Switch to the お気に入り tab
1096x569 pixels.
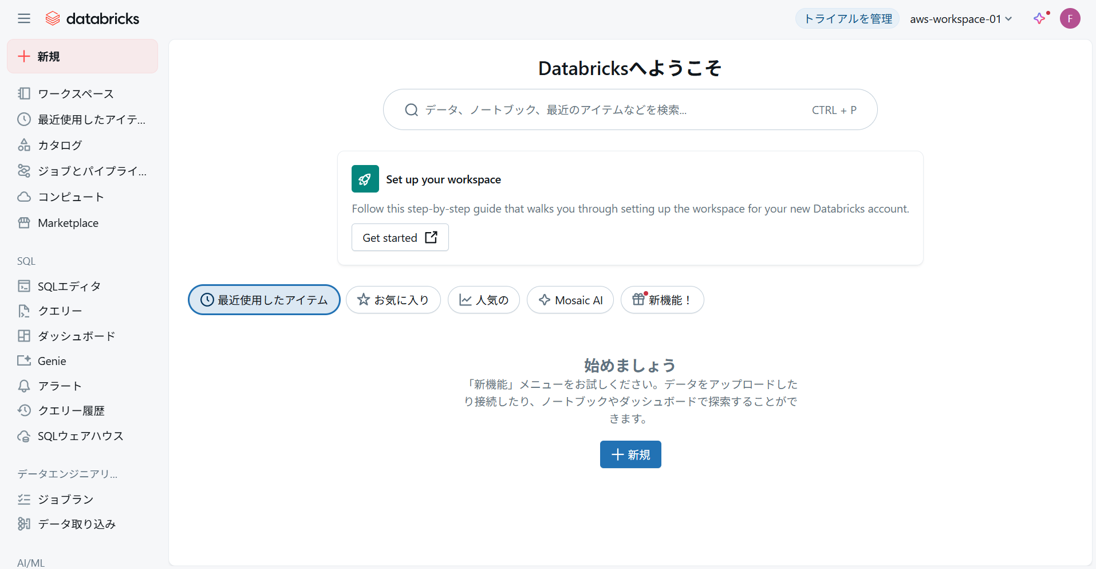[x=393, y=300]
